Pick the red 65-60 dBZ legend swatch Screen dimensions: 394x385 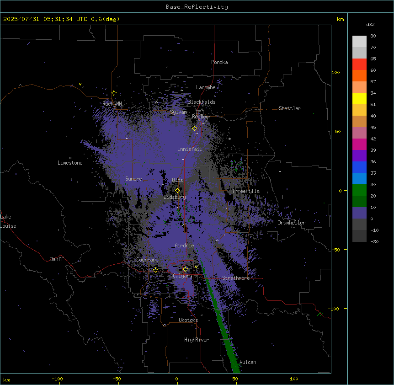[359, 64]
